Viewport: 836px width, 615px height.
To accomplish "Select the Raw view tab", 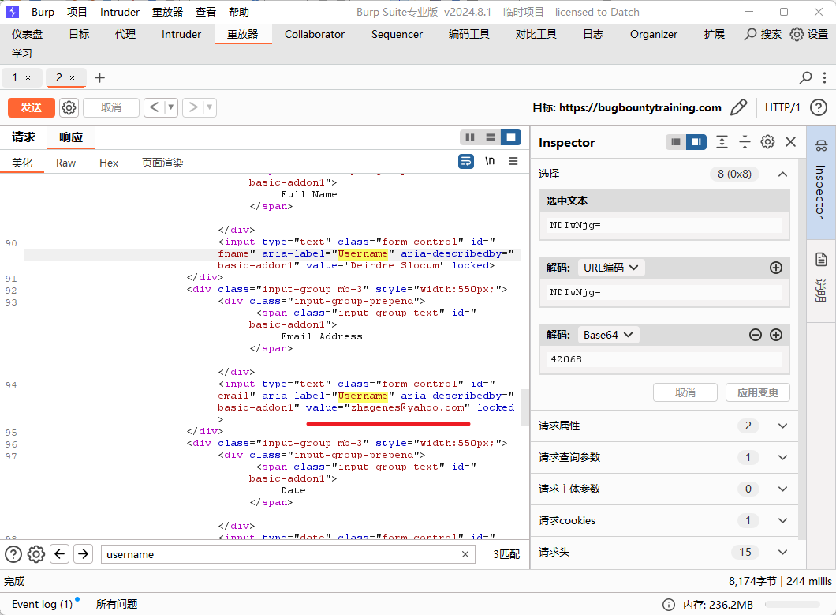I will coord(65,163).
